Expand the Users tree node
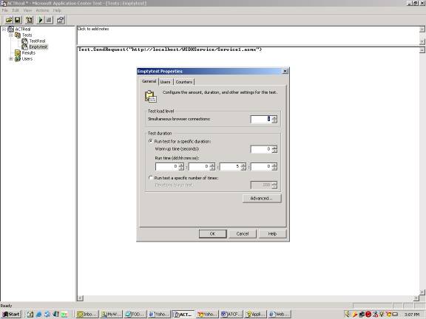The height and width of the screenshot is (319, 426). coord(11,58)
